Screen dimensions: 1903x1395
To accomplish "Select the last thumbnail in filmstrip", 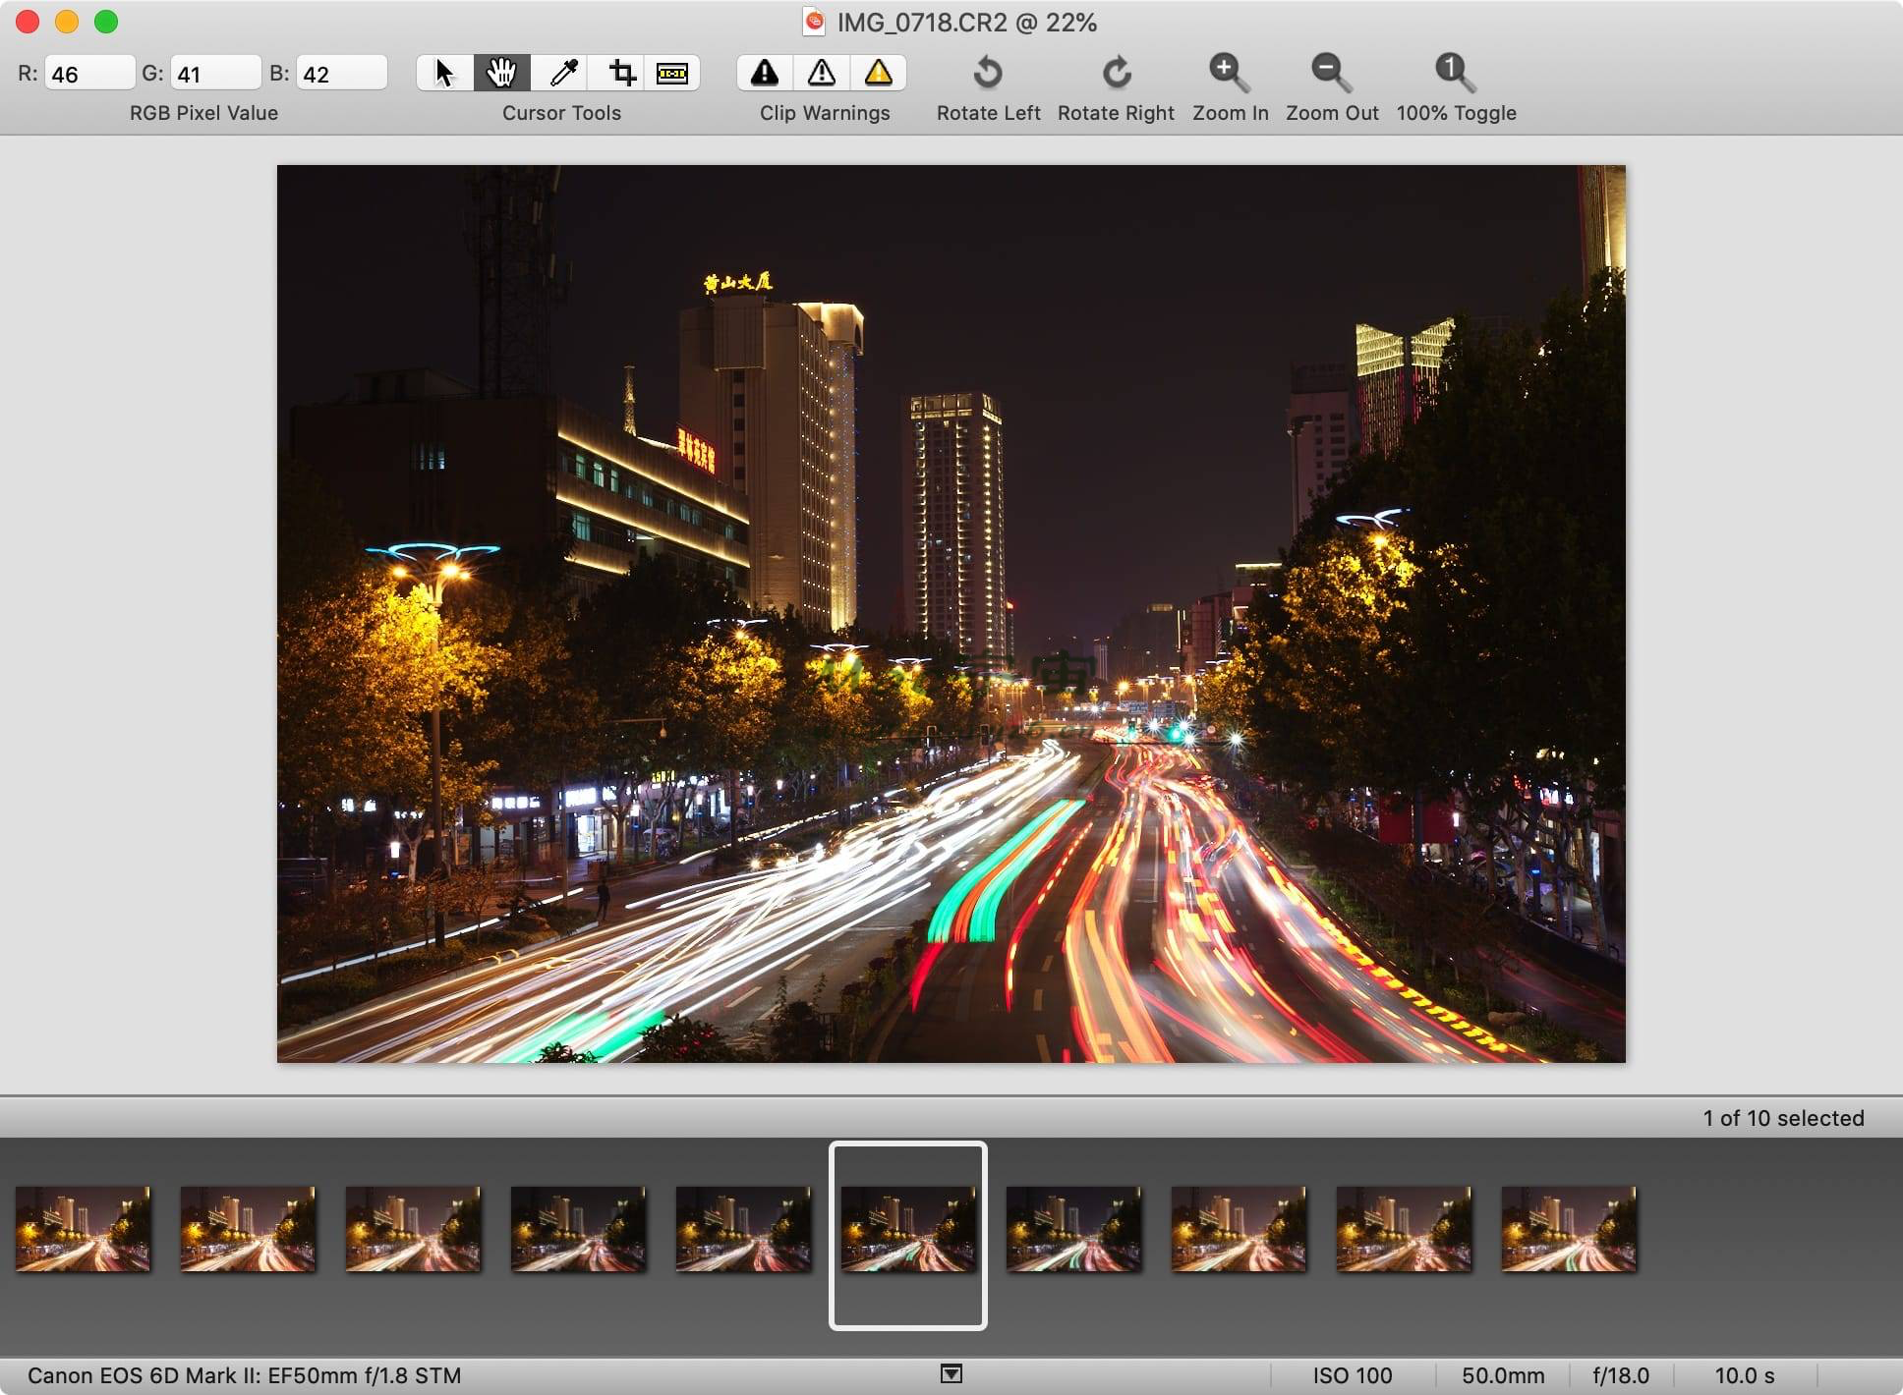I will tap(1569, 1228).
